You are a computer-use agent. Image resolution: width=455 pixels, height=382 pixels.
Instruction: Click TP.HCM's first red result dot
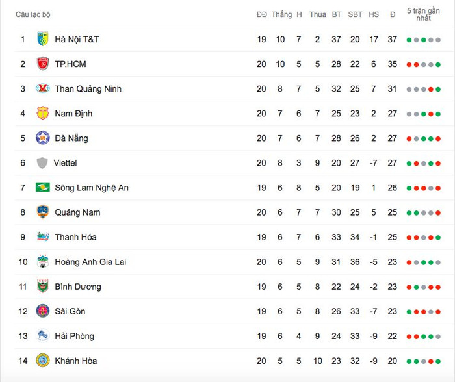409,64
